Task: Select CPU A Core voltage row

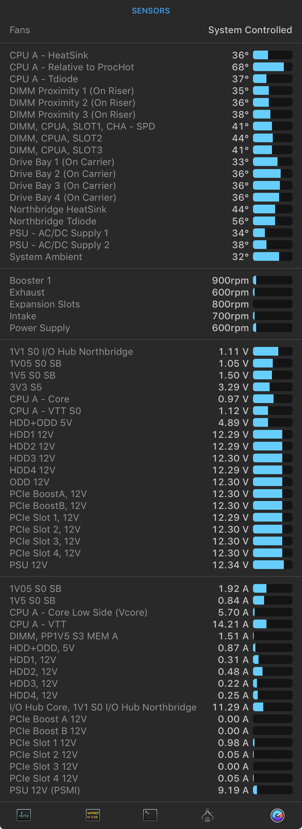Action: (40, 399)
